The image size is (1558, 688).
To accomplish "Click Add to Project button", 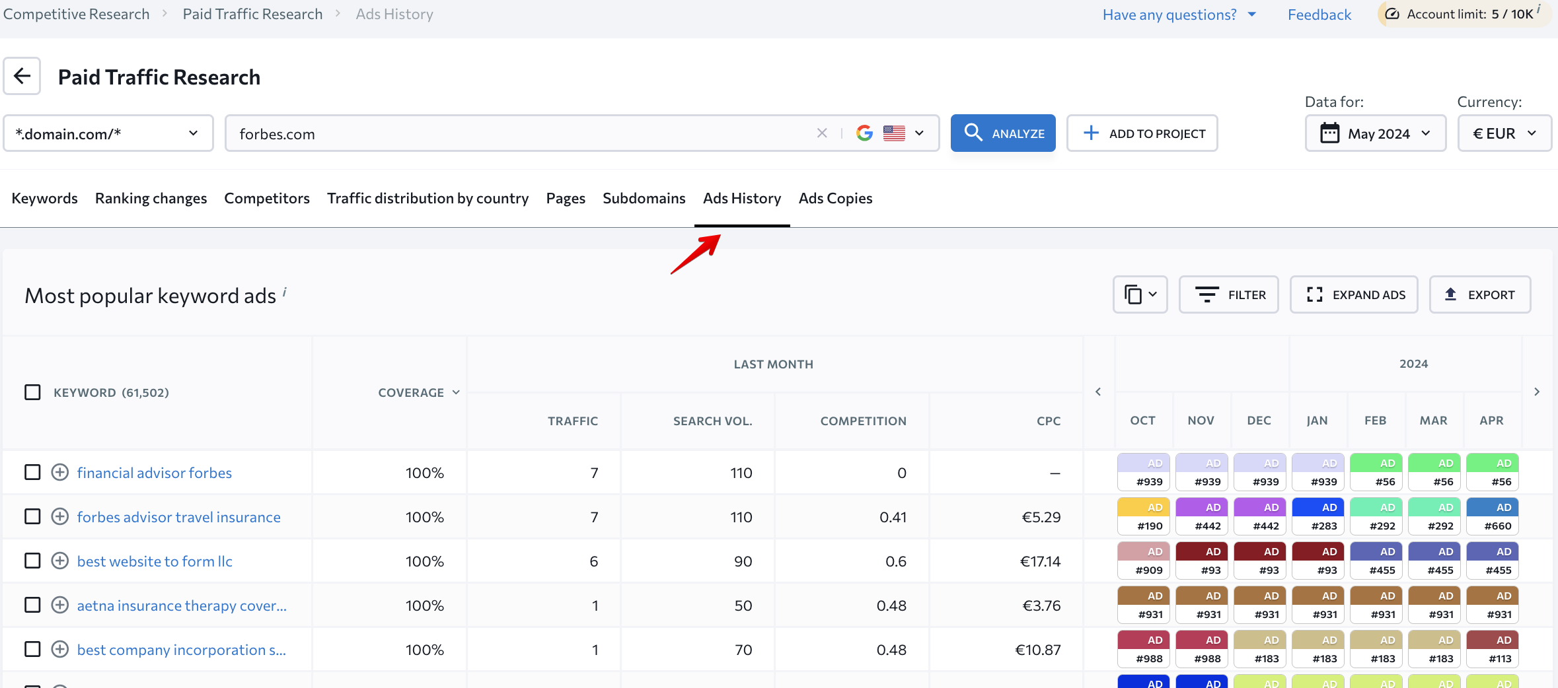I will [1142, 133].
